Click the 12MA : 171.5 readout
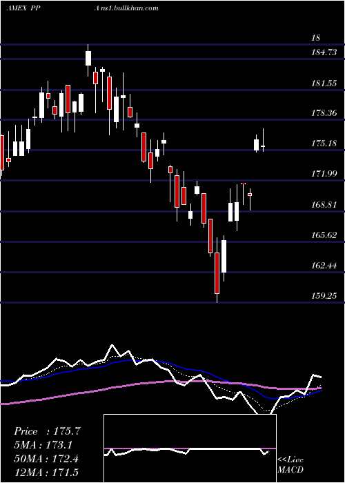This screenshot has width=345, height=483. point(46,472)
